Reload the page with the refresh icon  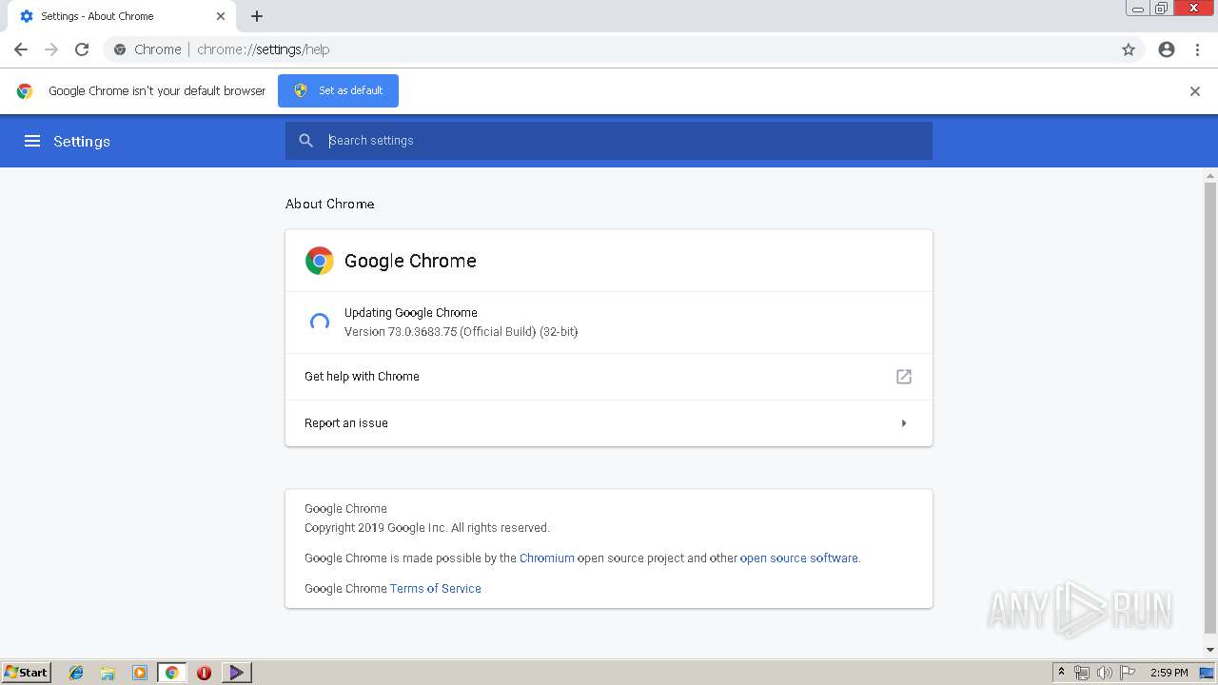click(82, 49)
